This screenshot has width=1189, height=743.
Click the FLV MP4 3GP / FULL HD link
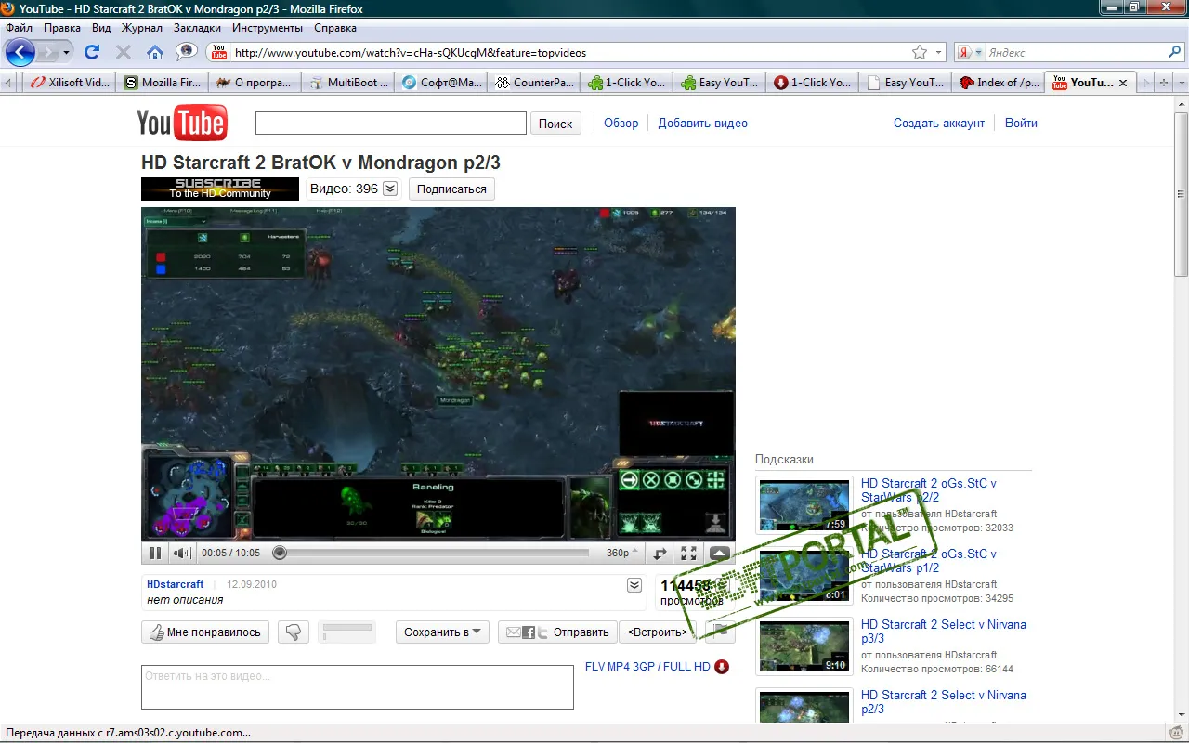[647, 667]
